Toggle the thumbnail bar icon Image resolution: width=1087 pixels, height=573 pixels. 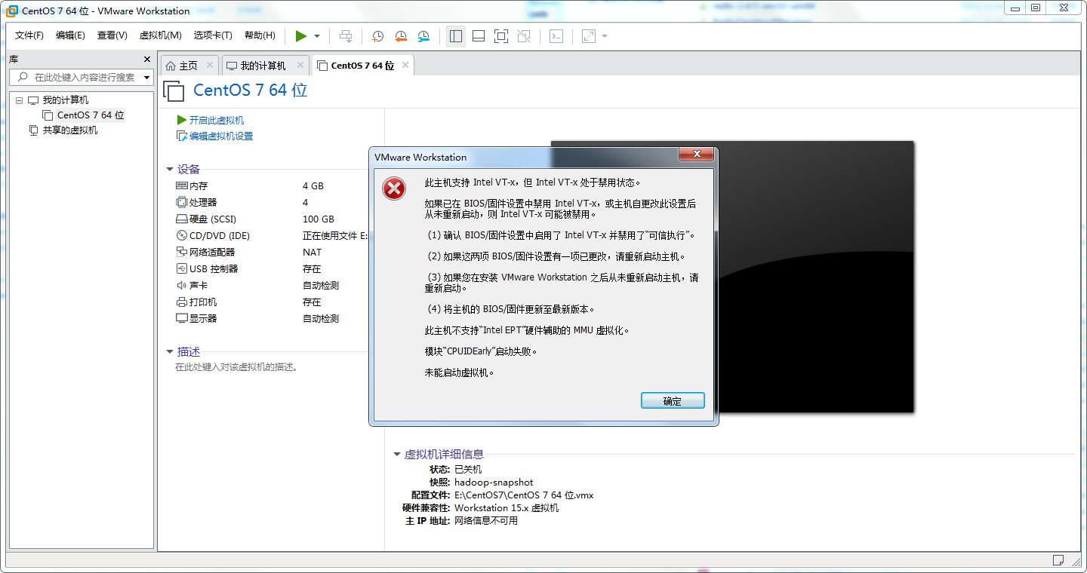click(x=478, y=35)
